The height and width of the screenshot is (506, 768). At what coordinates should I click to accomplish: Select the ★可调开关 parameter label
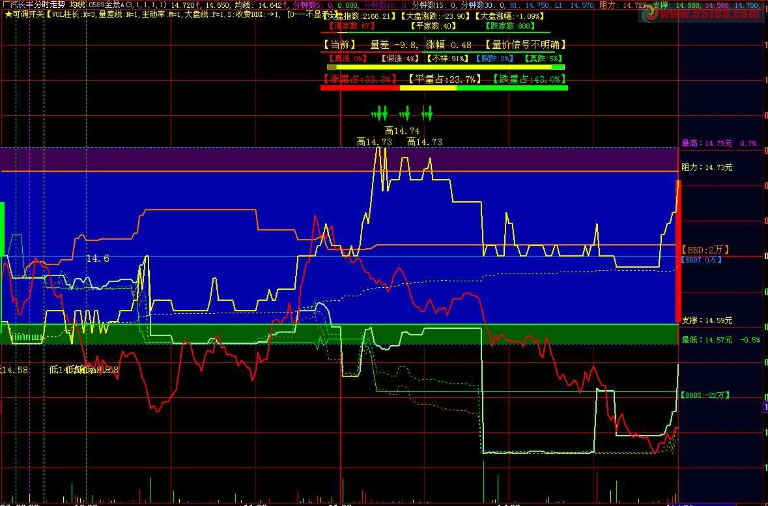coord(25,14)
